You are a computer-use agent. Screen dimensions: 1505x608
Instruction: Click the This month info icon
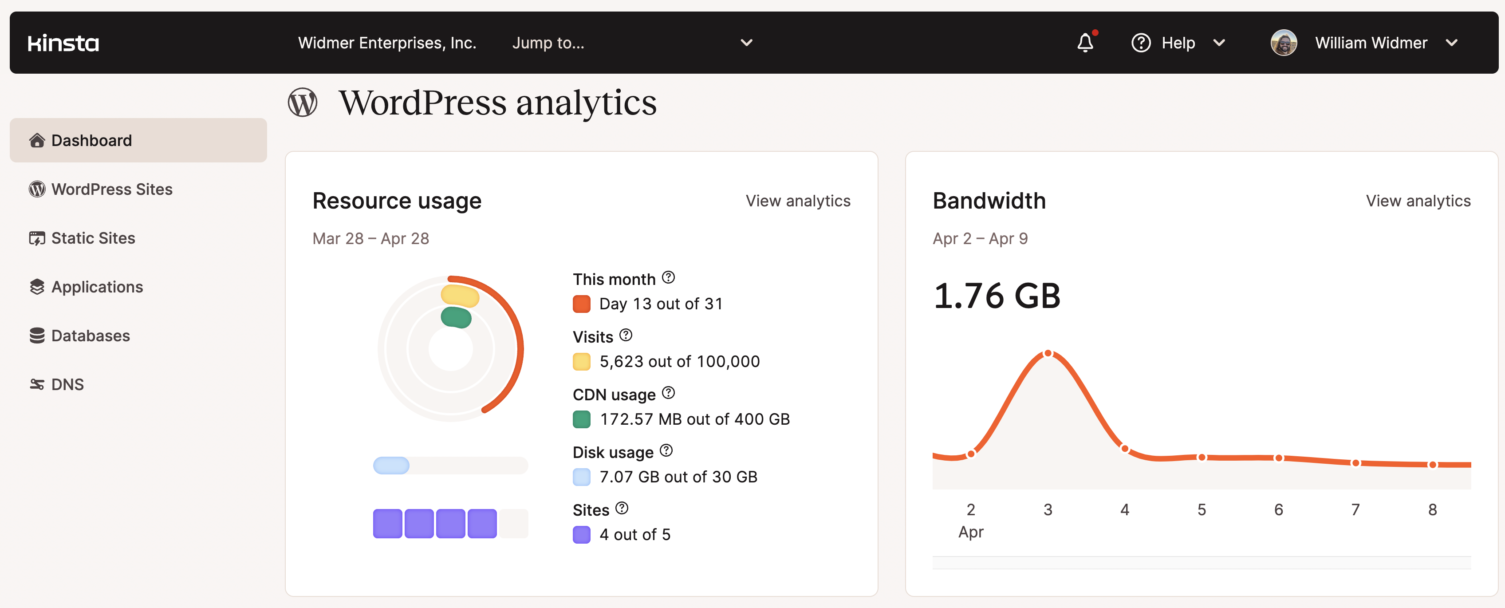[668, 277]
